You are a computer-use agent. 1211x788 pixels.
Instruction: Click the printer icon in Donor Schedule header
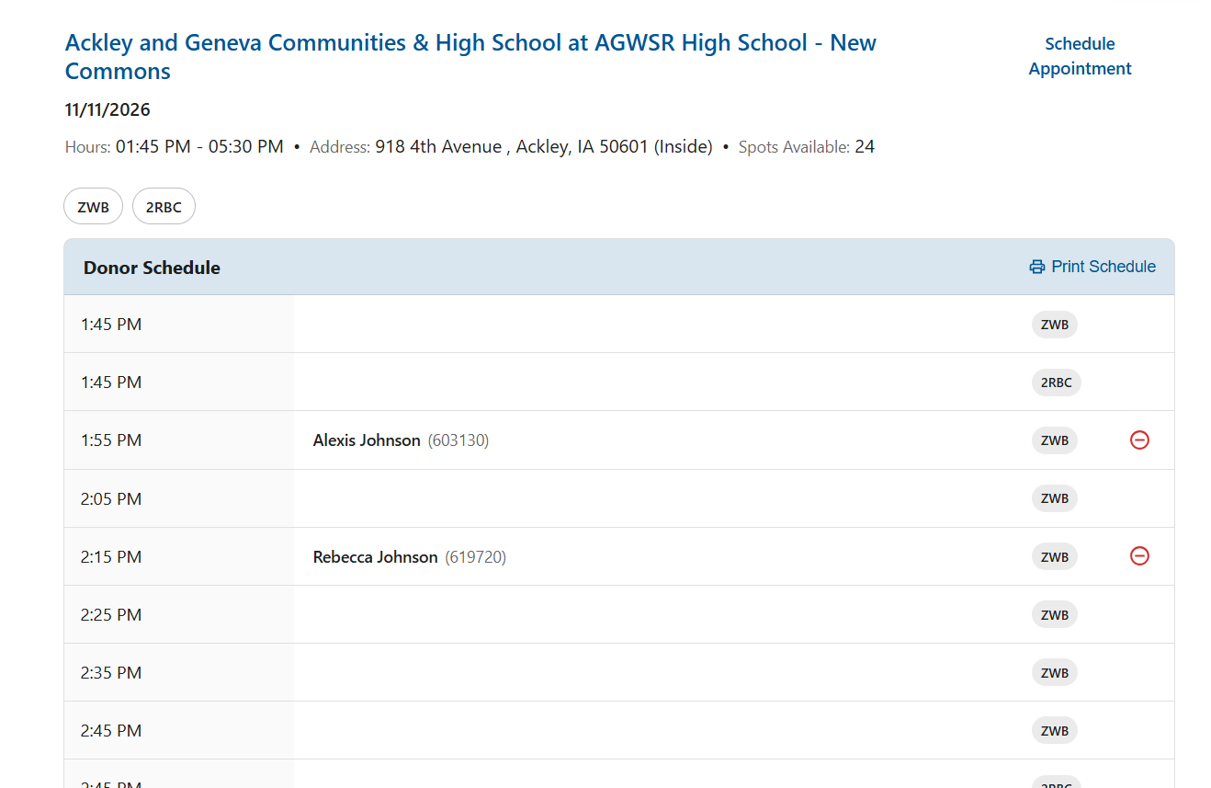(1037, 267)
